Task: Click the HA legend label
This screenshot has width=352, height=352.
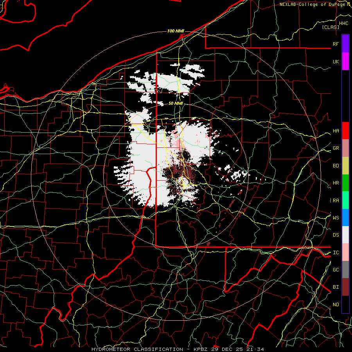Action: (336, 131)
